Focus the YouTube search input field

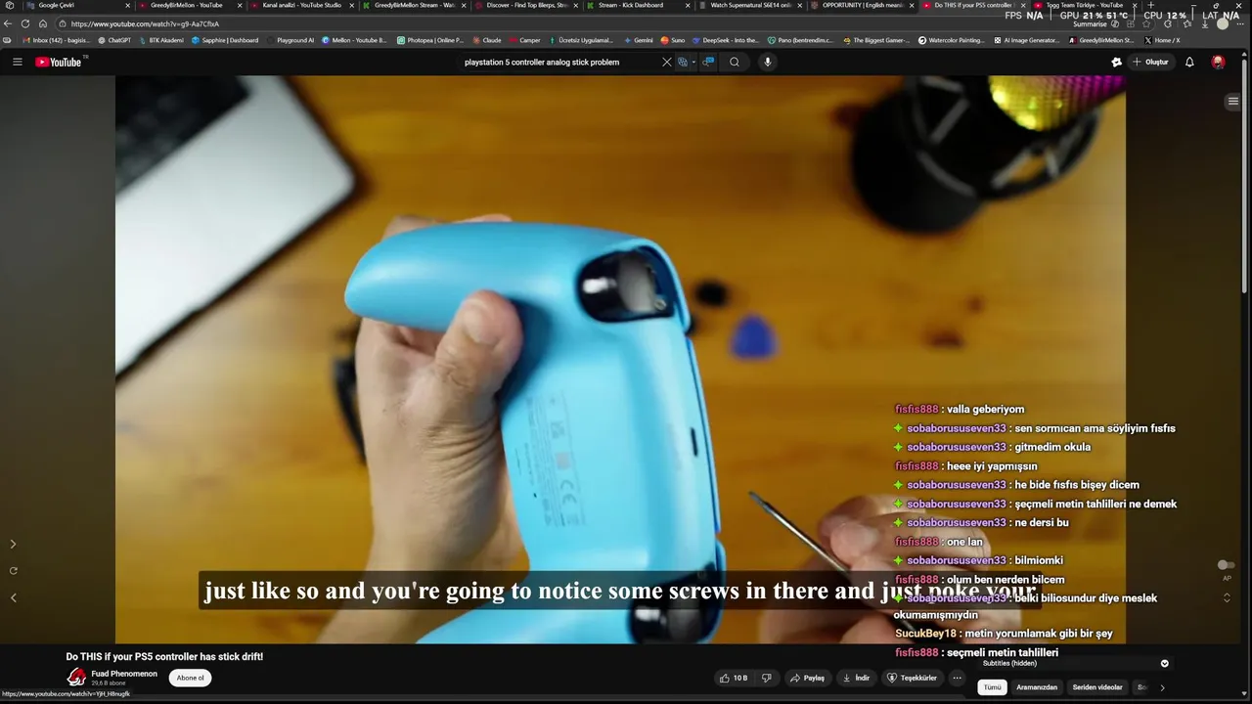click(558, 62)
